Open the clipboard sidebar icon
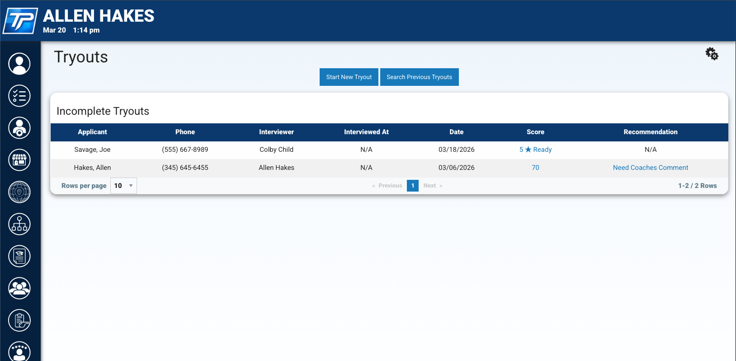Screen dimensions: 736x361 point(19,320)
